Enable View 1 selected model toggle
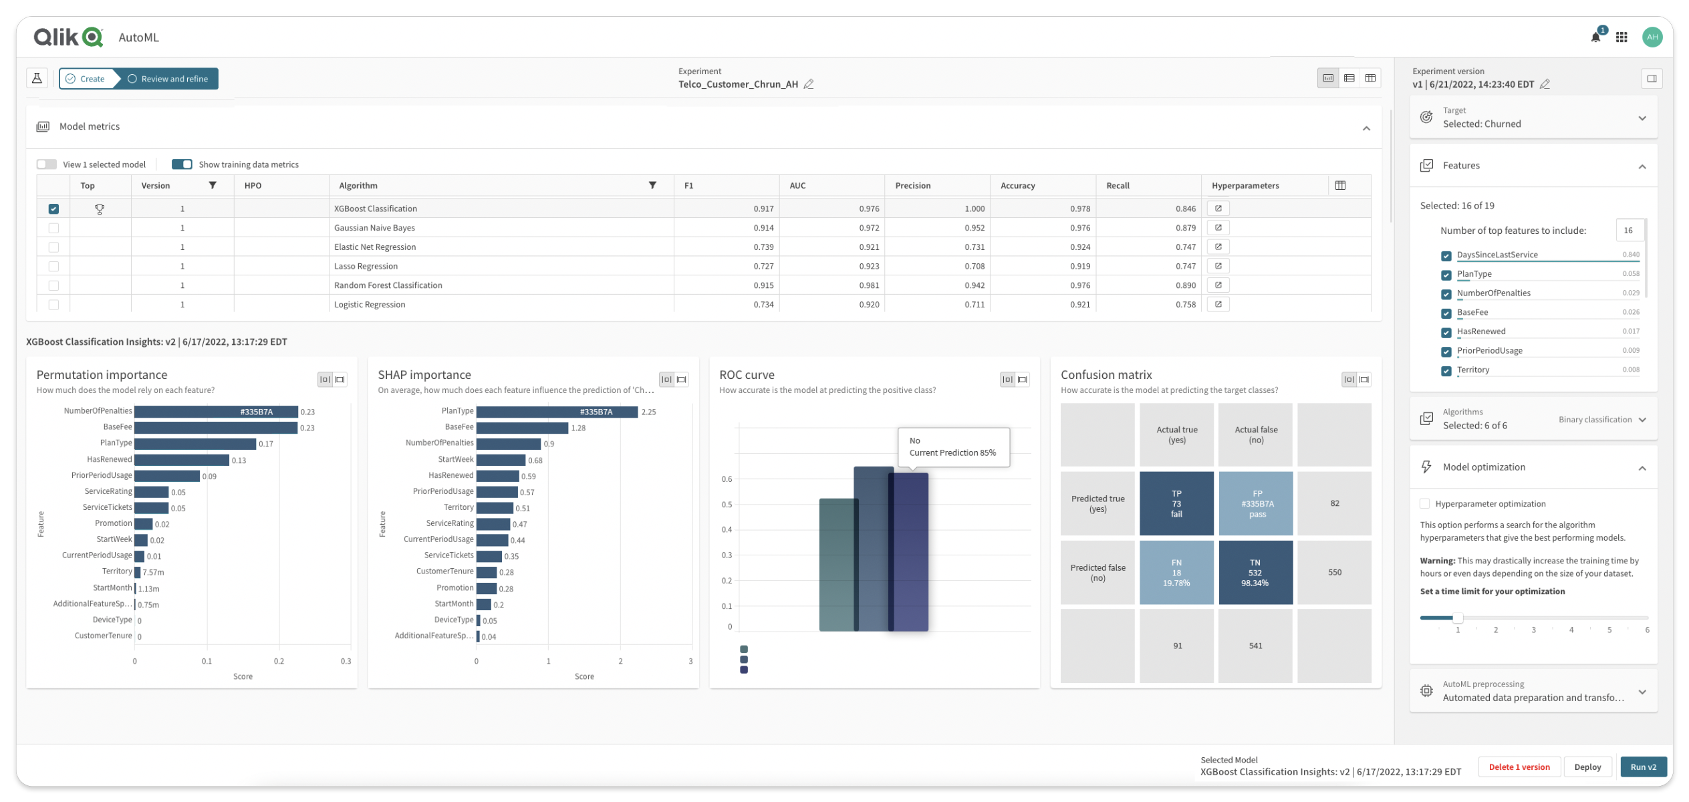 (47, 164)
